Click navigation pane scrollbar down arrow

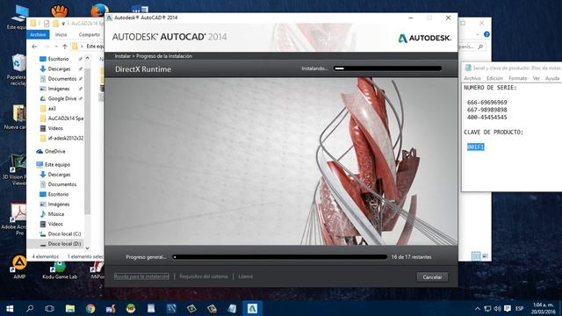[88, 248]
